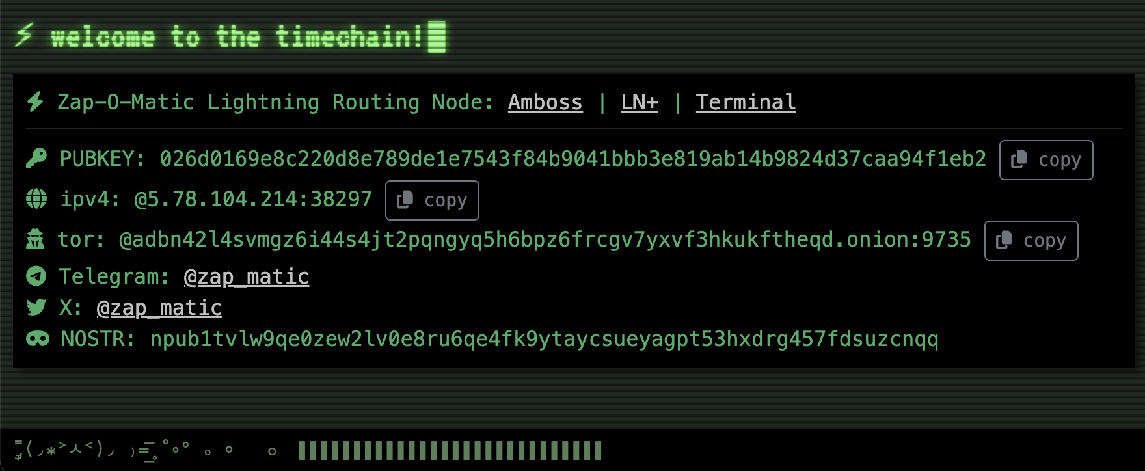Click the lightning bolt icon beside Zap-O-Matic

pyautogui.click(x=35, y=102)
